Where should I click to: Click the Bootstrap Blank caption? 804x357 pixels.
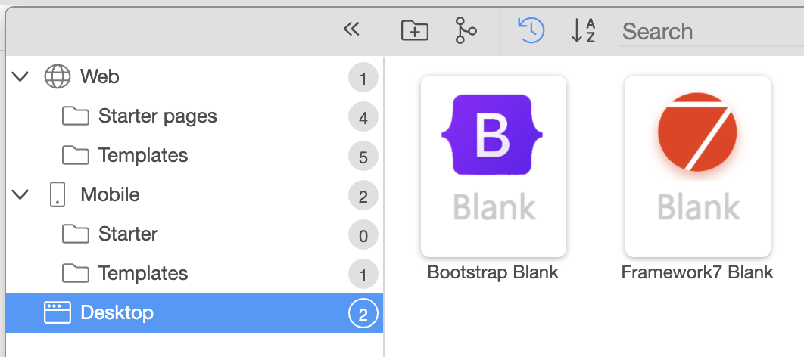tap(493, 272)
